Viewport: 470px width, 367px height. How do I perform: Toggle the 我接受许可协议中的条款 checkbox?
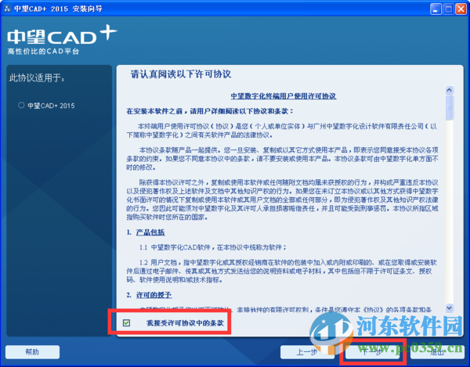click(x=126, y=322)
